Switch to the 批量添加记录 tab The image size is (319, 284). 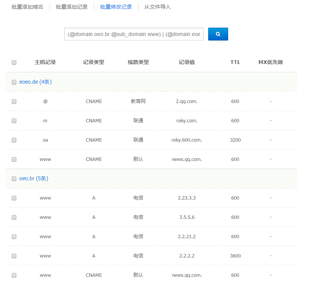click(x=72, y=7)
